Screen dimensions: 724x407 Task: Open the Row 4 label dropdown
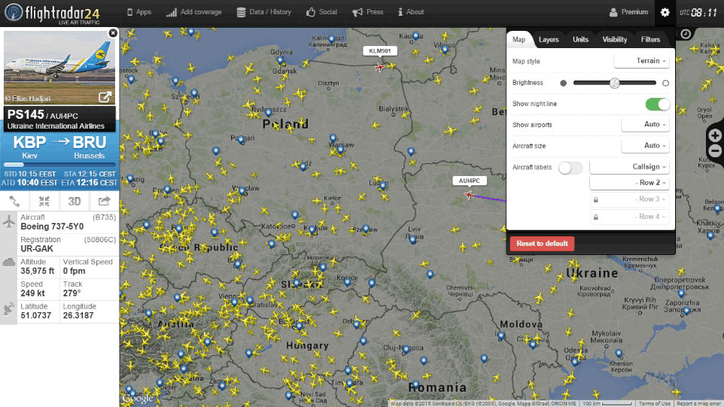tap(629, 217)
